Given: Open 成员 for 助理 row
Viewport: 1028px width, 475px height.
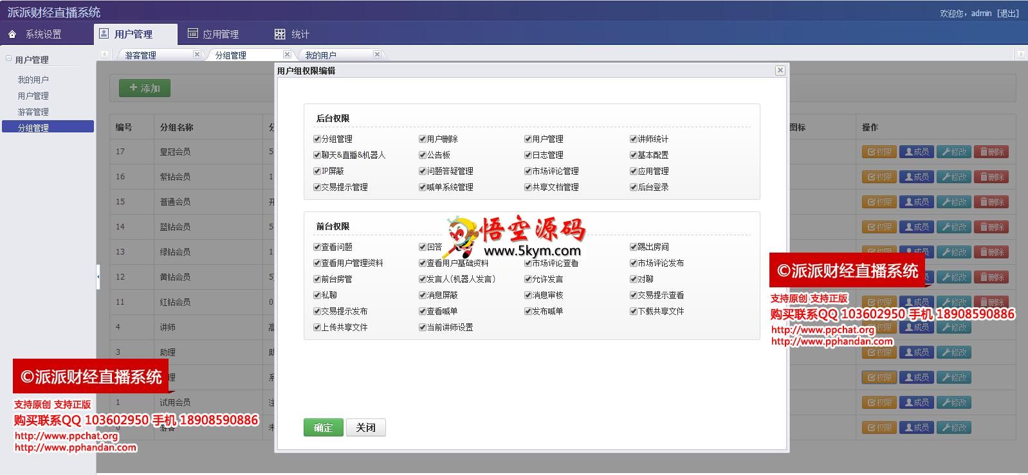Looking at the screenshot, I should pyautogui.click(x=916, y=352).
